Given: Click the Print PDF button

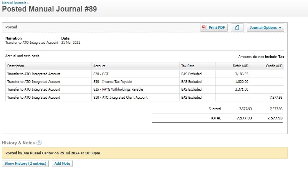Looking at the screenshot, I should coord(214,28).
